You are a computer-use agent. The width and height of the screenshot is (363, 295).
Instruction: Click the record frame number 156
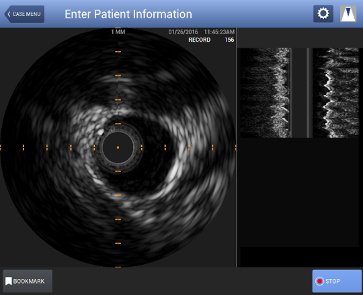coord(229,40)
